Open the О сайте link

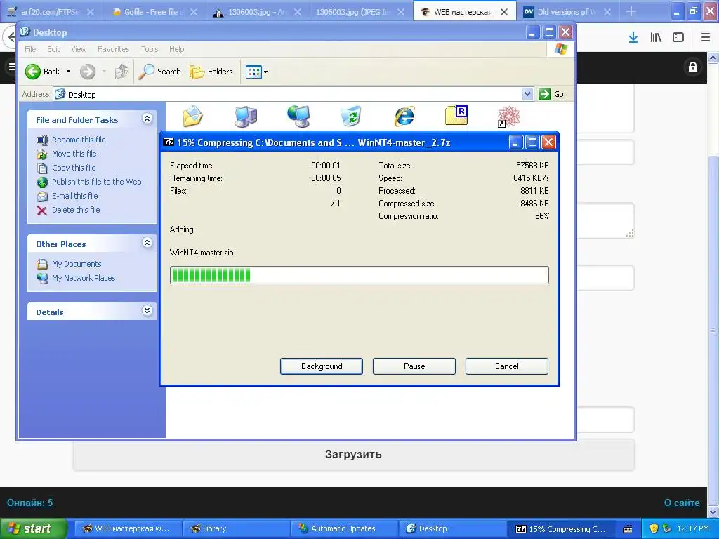pos(682,503)
